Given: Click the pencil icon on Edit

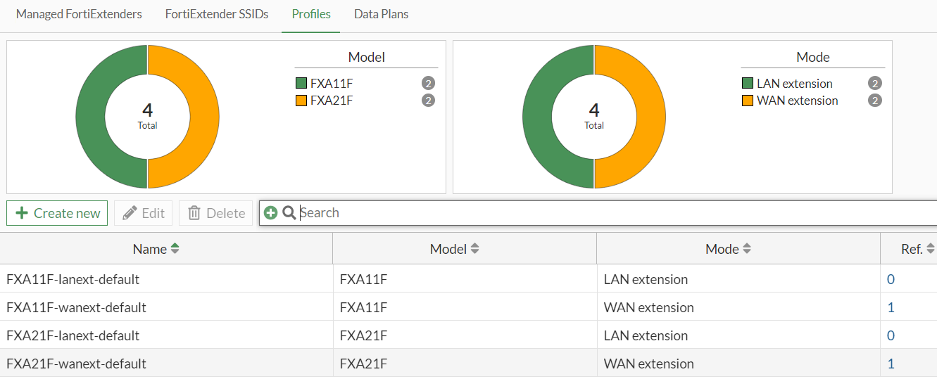Looking at the screenshot, I should click(130, 213).
